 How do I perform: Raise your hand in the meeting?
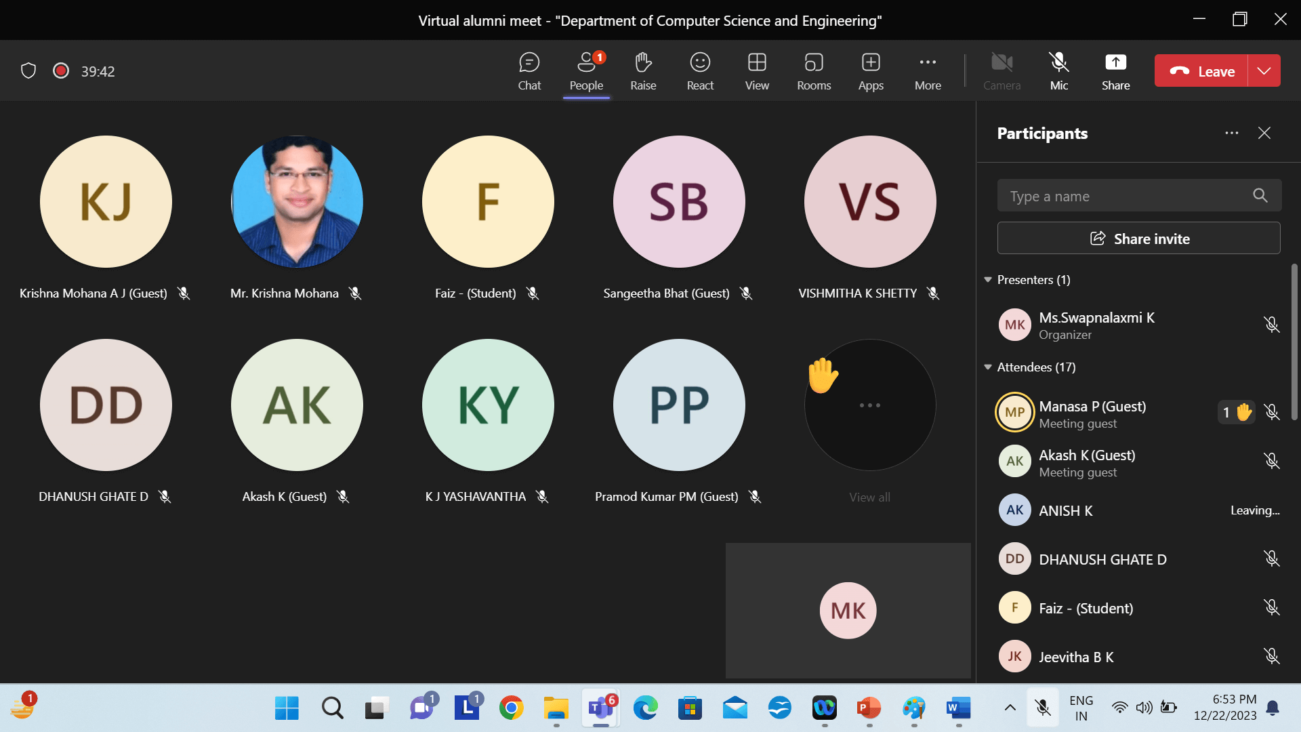coord(642,71)
